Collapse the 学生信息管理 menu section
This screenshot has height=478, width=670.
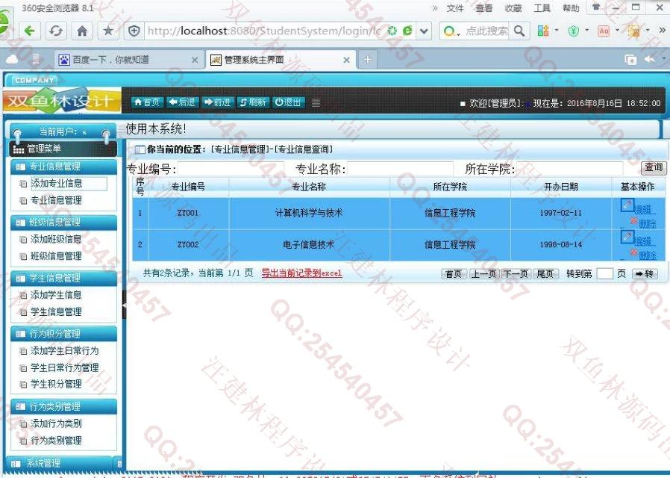click(x=63, y=279)
